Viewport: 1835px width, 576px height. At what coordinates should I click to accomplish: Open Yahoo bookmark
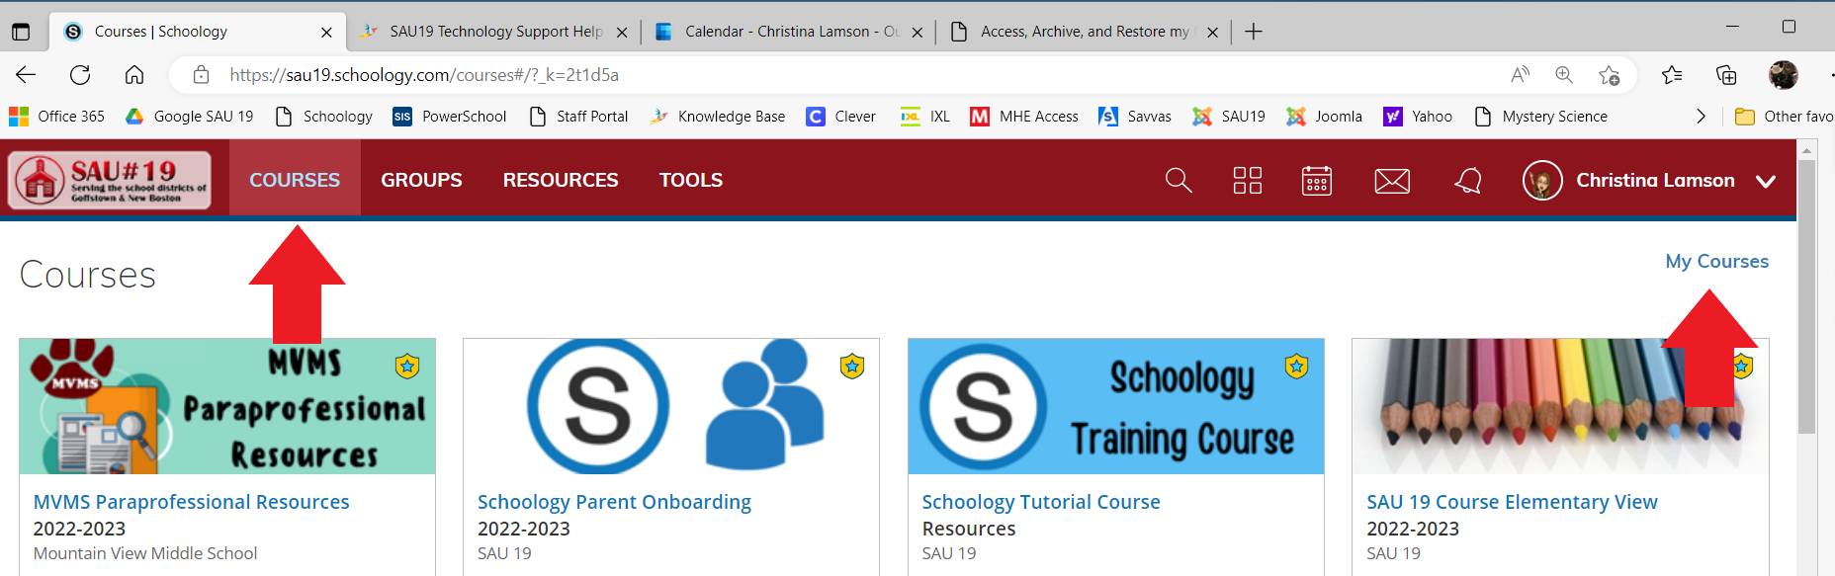point(1417,117)
